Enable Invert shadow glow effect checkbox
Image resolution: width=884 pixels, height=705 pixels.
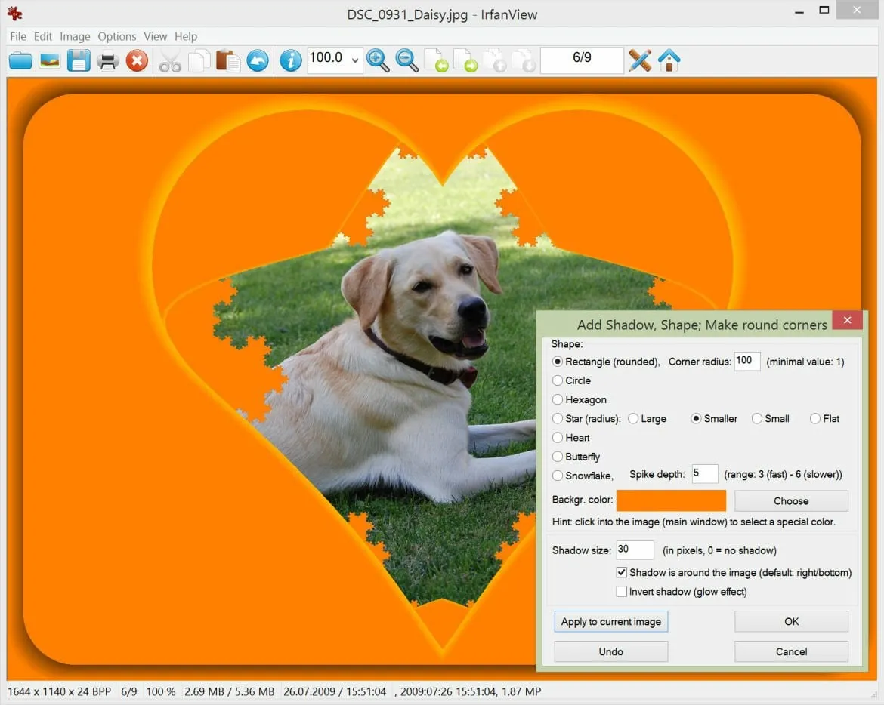[x=622, y=592]
